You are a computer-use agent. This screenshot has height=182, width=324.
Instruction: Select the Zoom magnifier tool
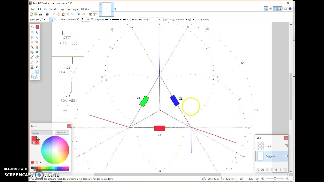click(x=37, y=42)
